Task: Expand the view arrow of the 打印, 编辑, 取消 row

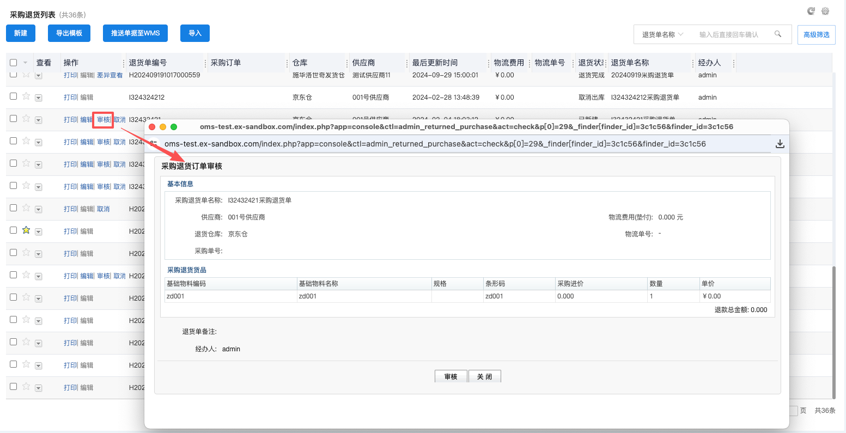Action: click(39, 210)
